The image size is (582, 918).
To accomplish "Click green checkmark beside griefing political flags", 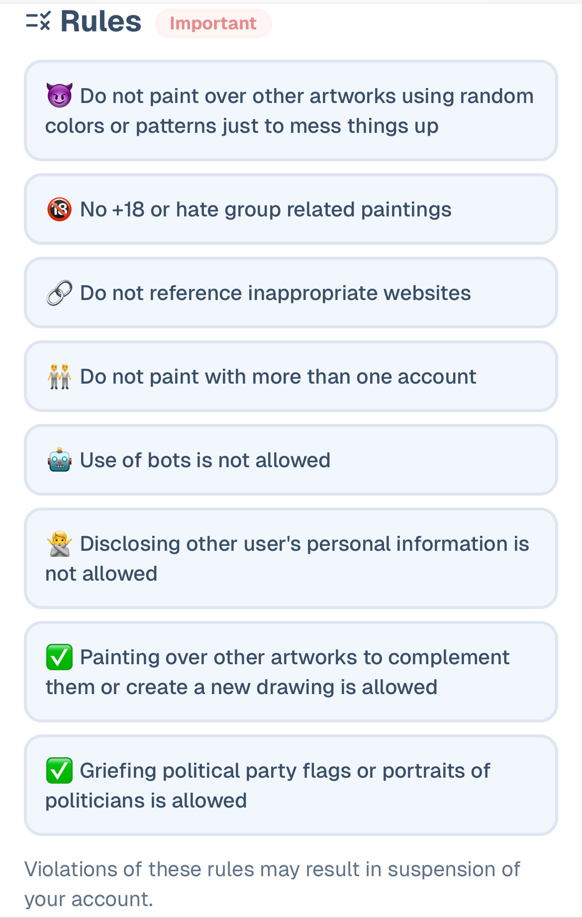I will 59,771.
